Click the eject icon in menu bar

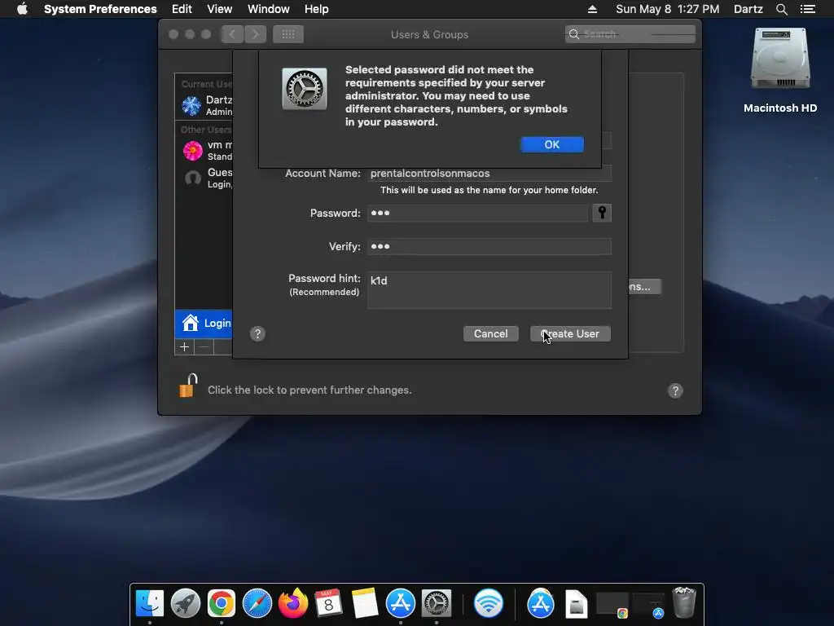pyautogui.click(x=593, y=9)
